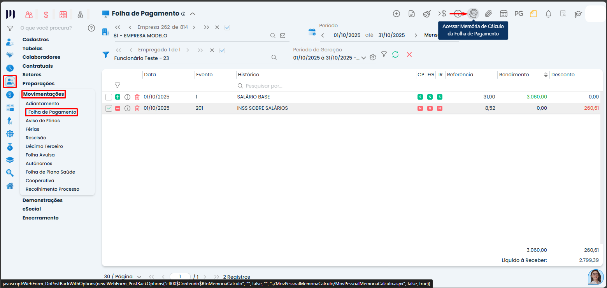Toggle the Empresa filter checkbox
607x288 pixels.
pyautogui.click(x=227, y=27)
